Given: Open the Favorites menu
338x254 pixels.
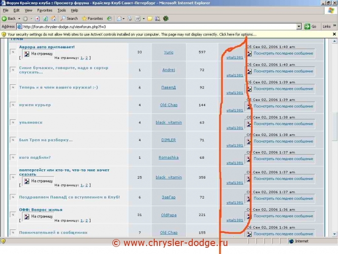Looking at the screenshot, I should [45, 10].
